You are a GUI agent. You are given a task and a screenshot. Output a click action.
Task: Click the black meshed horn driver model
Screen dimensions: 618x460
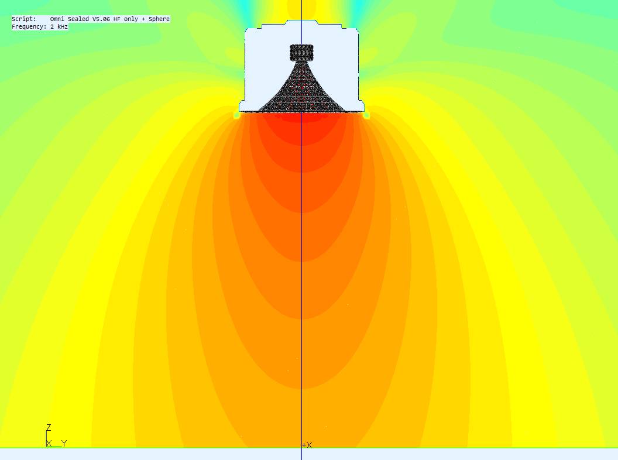coord(301,78)
